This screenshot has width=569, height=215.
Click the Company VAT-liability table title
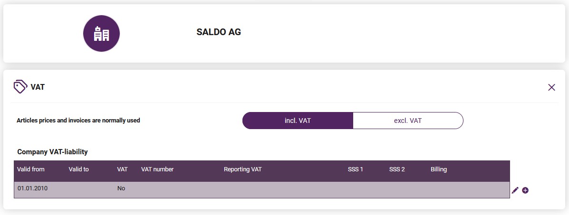click(53, 152)
